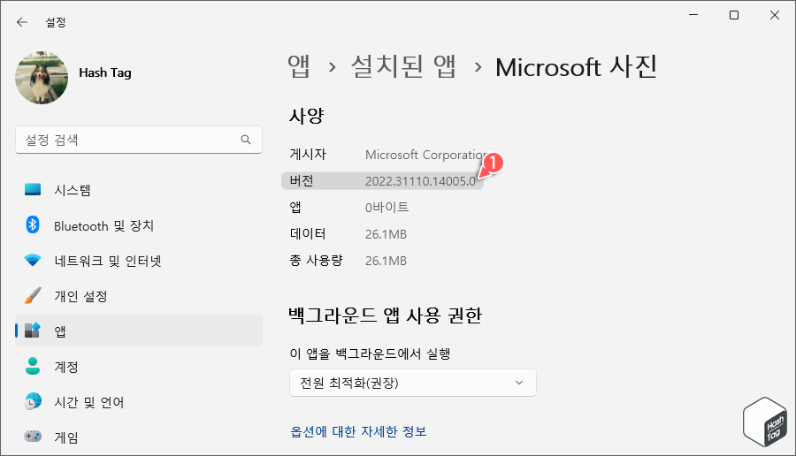Click the Bluetooth icon
This screenshot has width=796, height=456.
(x=33, y=224)
